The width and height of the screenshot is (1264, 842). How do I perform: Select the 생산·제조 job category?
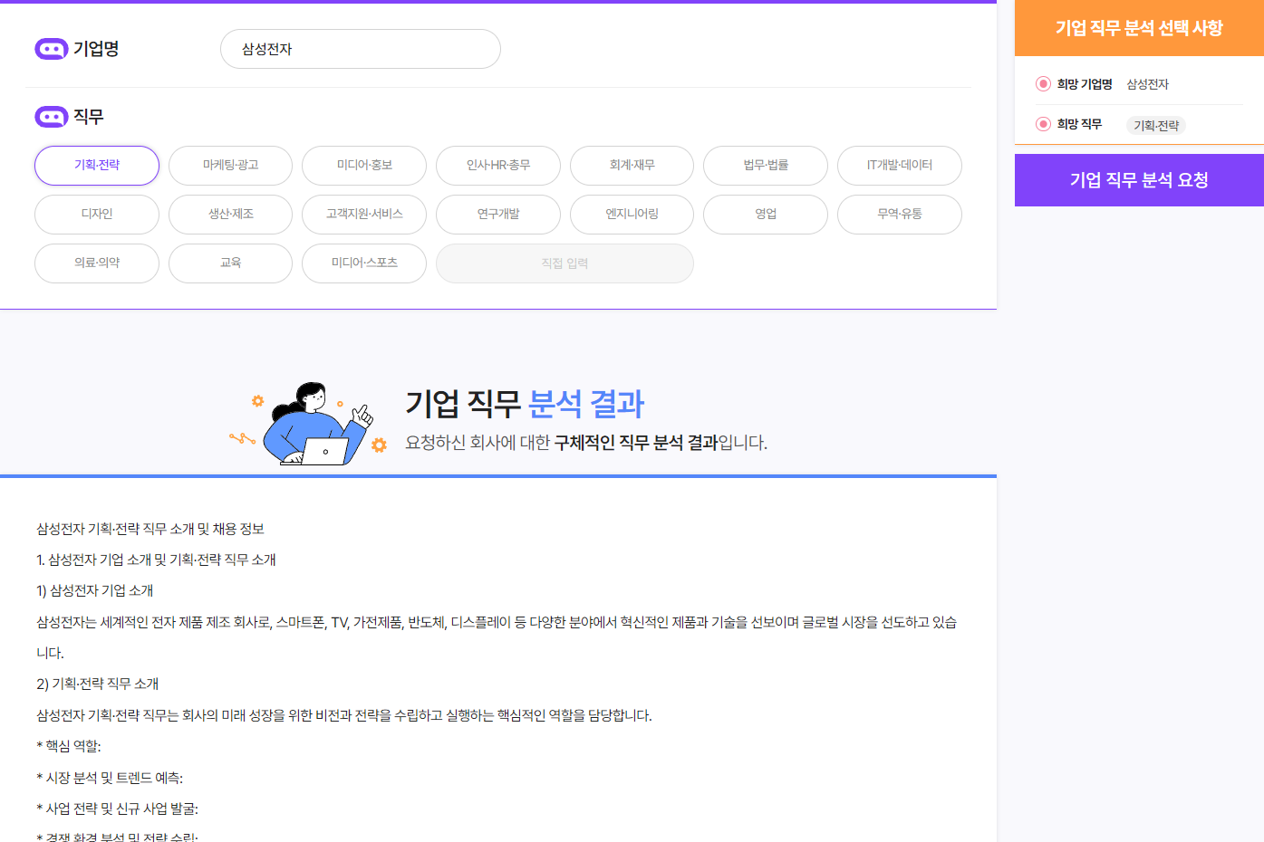click(230, 215)
